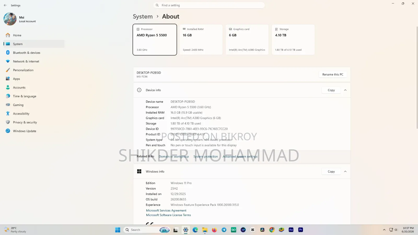Click the Windows info logo icon

(x=139, y=172)
